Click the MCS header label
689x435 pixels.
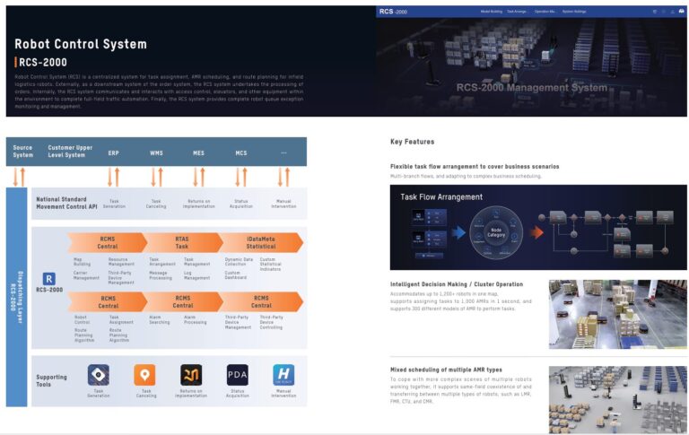pyautogui.click(x=241, y=152)
